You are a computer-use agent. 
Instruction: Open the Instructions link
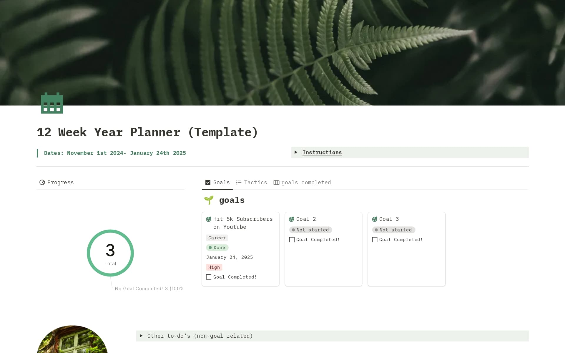click(322, 152)
